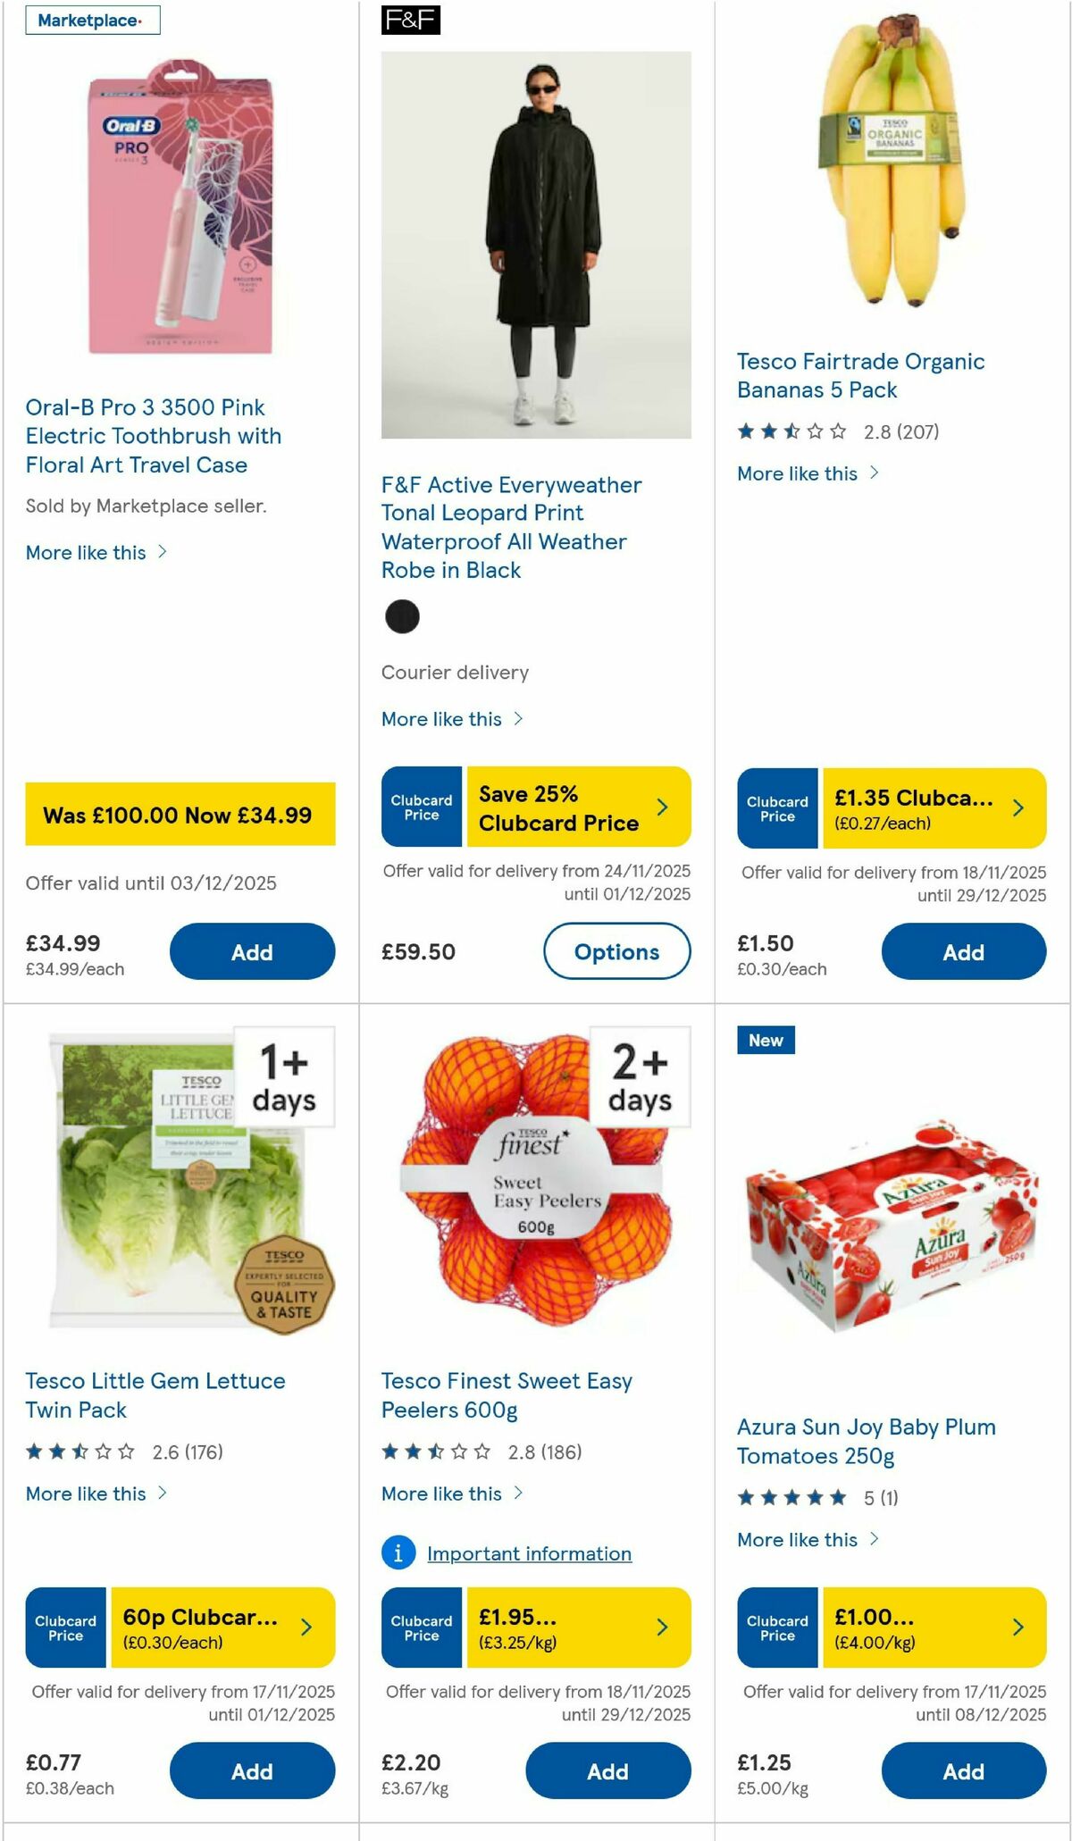Add Tesco Fairtrade Organic Bananas to basket

pyautogui.click(x=963, y=952)
